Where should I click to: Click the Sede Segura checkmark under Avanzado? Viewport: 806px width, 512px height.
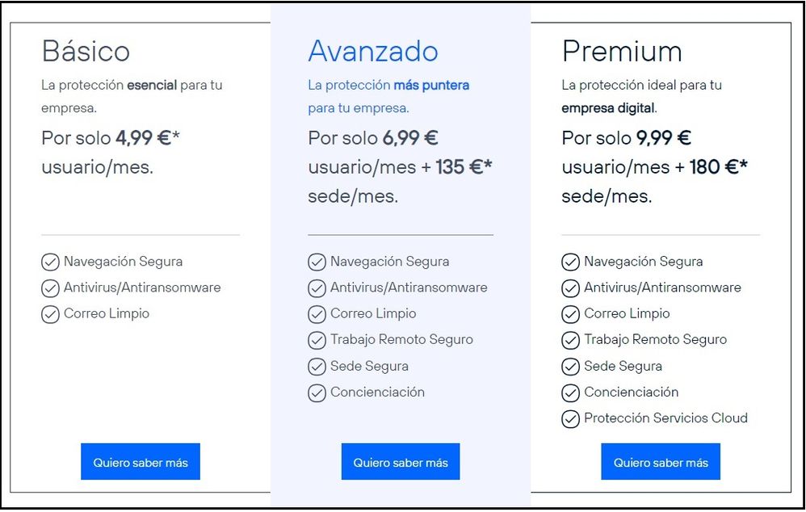pyautogui.click(x=316, y=367)
